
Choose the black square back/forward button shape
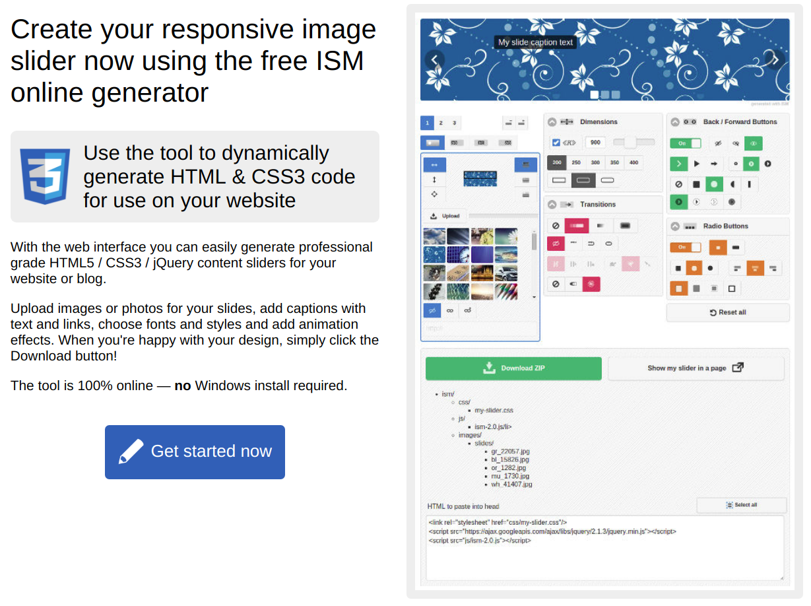(x=696, y=184)
